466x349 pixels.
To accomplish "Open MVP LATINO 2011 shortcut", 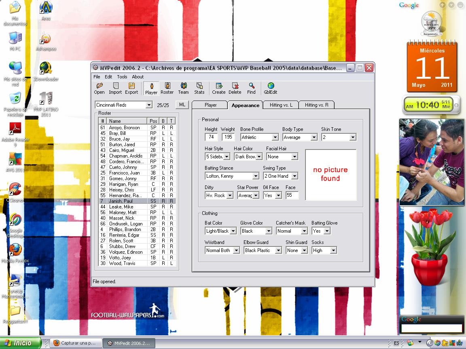I will coord(46,104).
